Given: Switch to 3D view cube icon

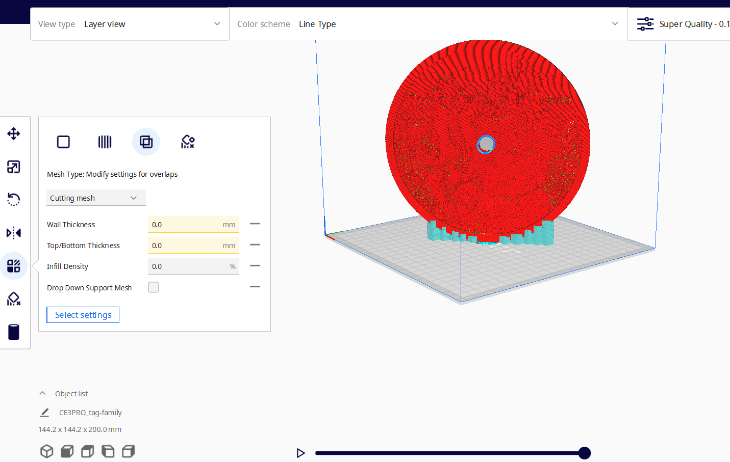Looking at the screenshot, I should [47, 451].
